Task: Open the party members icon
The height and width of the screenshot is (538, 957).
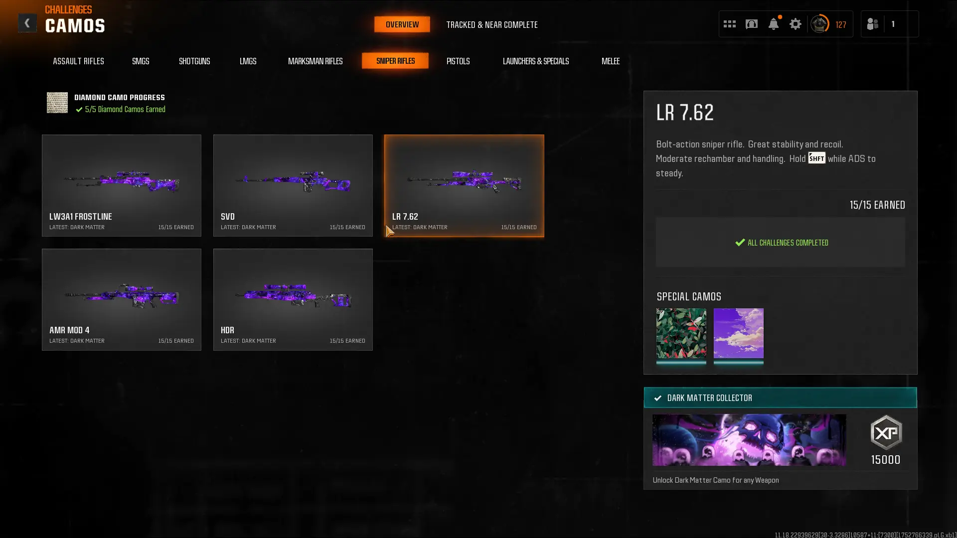Action: point(872,24)
